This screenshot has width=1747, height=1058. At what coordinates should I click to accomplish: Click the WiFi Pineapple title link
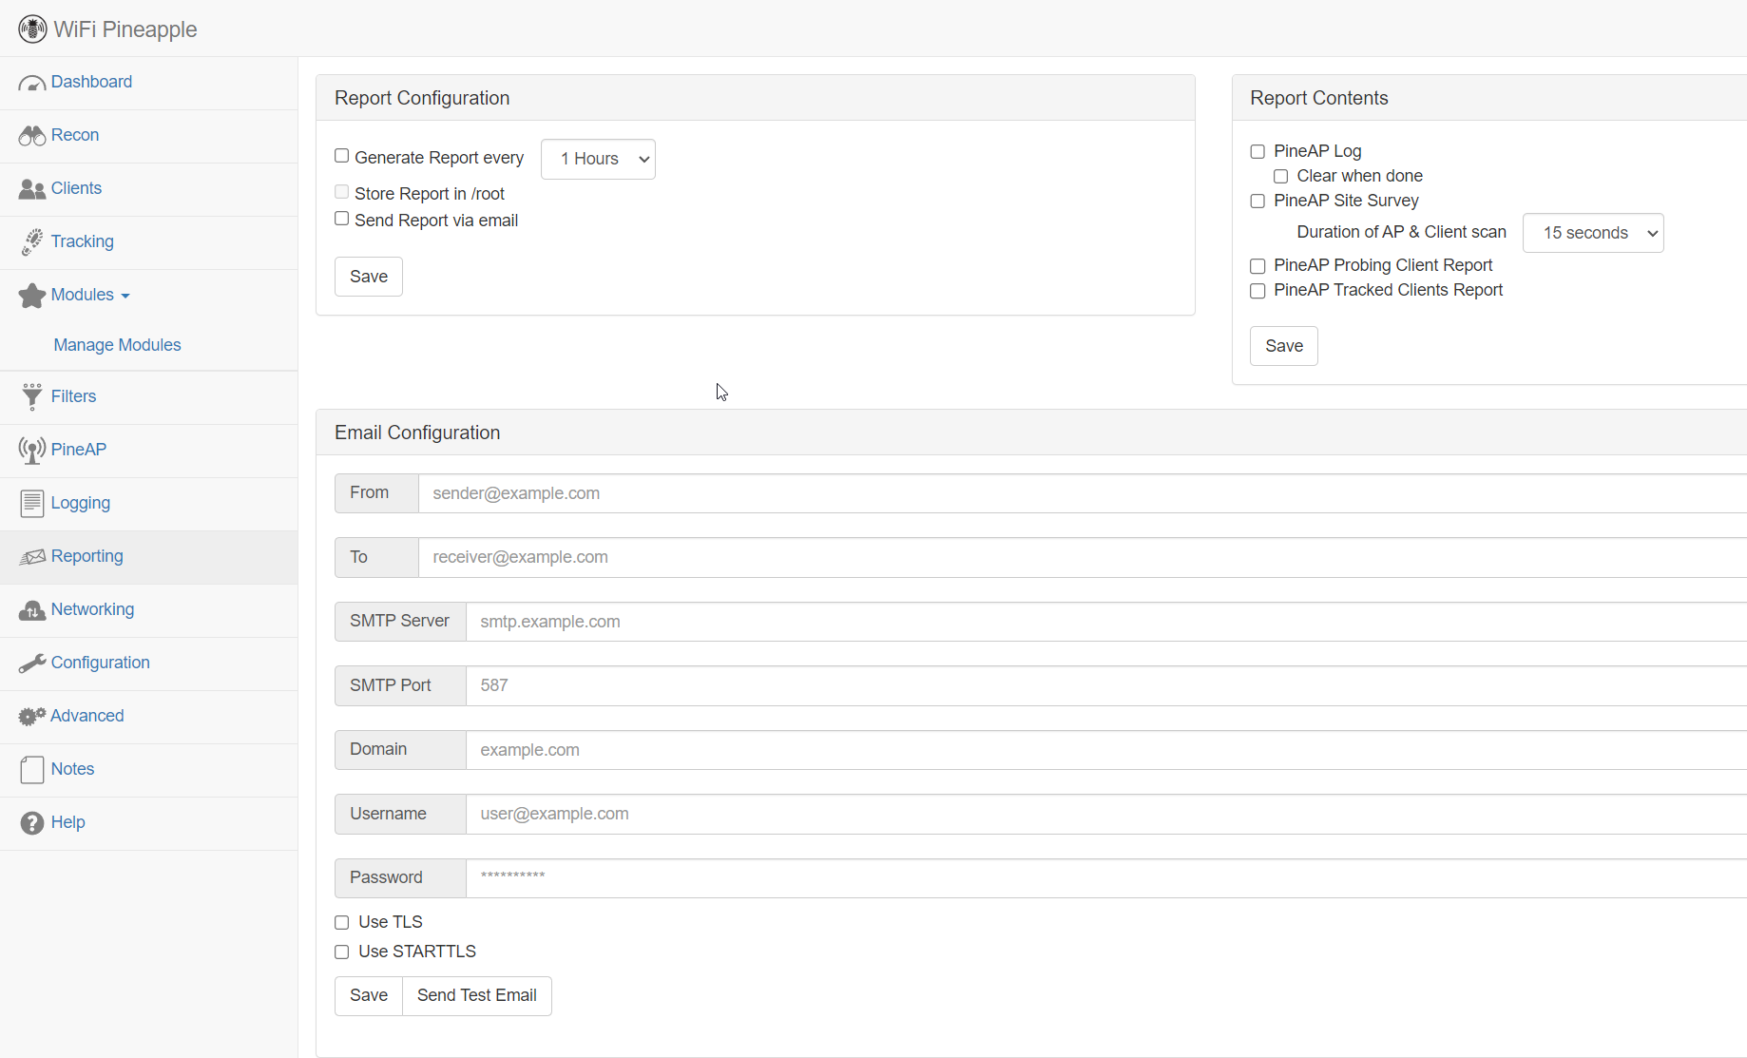[x=125, y=29]
